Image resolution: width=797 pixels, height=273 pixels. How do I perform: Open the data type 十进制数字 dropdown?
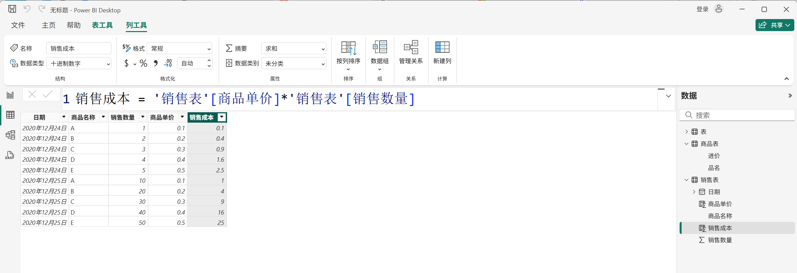79,63
